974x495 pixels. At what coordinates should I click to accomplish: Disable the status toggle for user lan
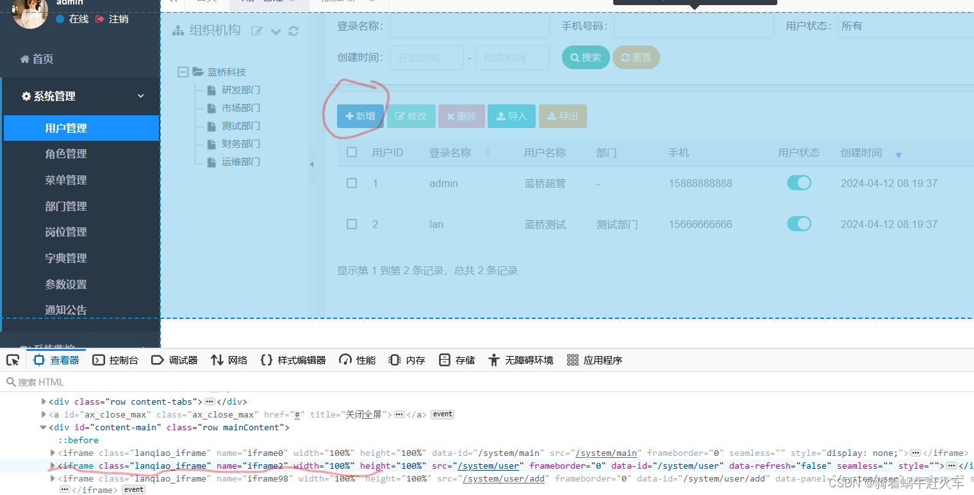[799, 223]
